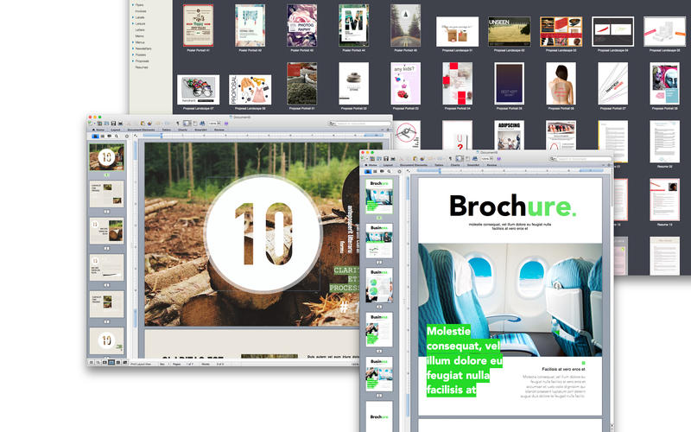Click Print icon in Brochure document window
The image size is (691, 432).
click(393, 159)
